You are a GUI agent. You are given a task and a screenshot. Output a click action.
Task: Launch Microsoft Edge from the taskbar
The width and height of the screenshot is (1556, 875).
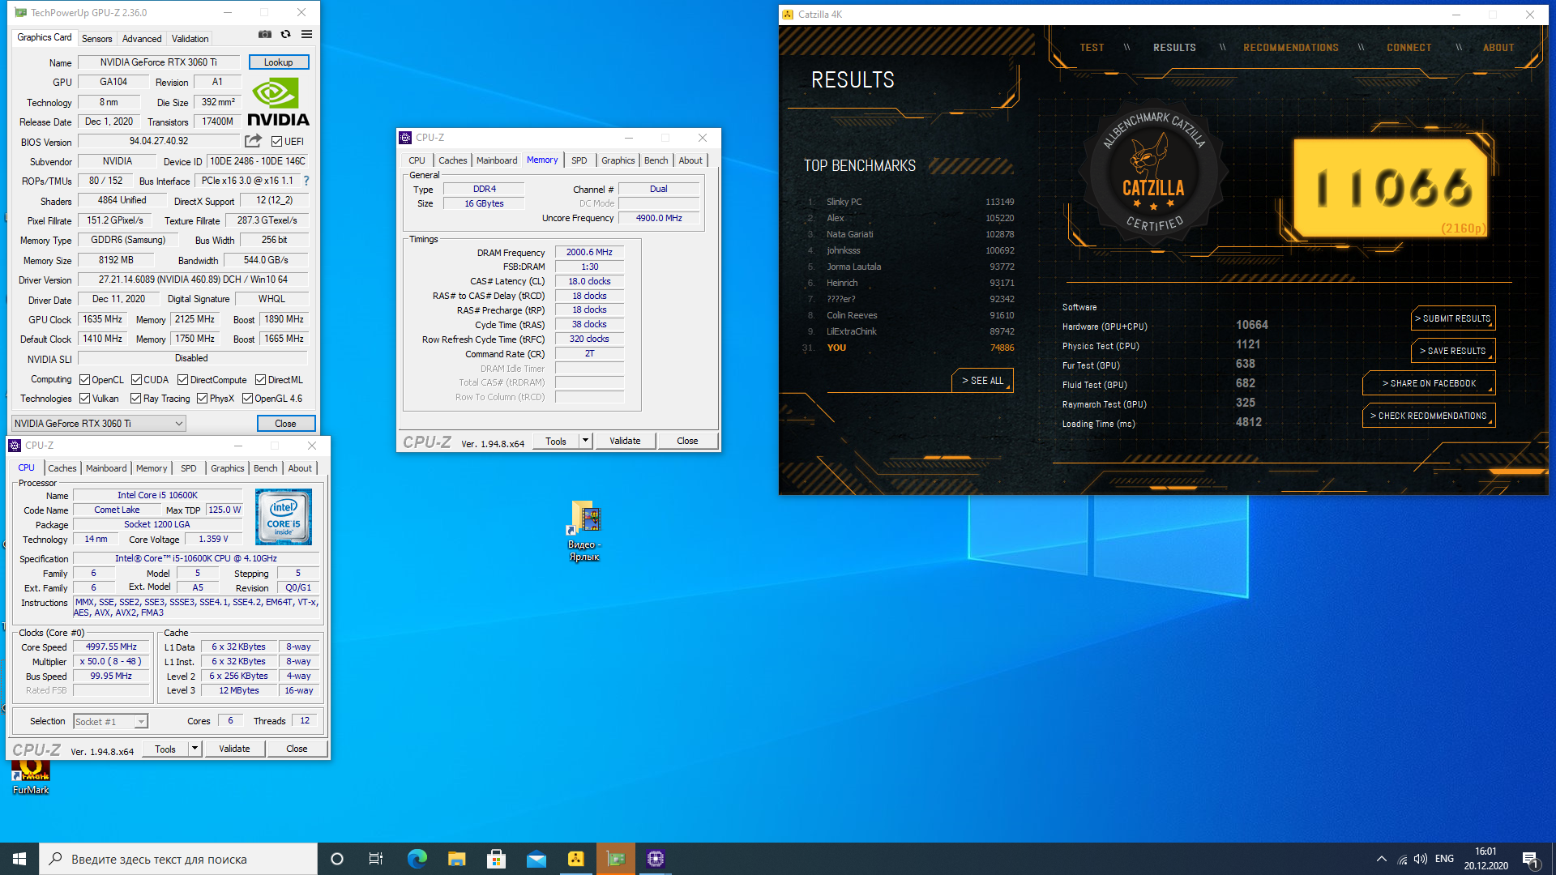pos(417,859)
